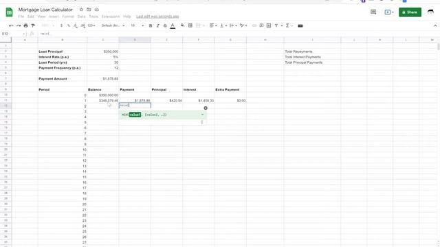
Task: Toggle strikethrough formatting
Action: click(165, 25)
